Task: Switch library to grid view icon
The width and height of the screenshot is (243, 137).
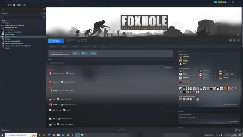Action: (44, 9)
